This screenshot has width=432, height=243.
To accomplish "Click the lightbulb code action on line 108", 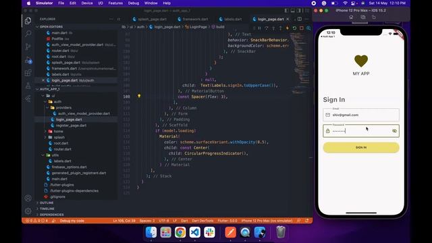I will point(139,96).
